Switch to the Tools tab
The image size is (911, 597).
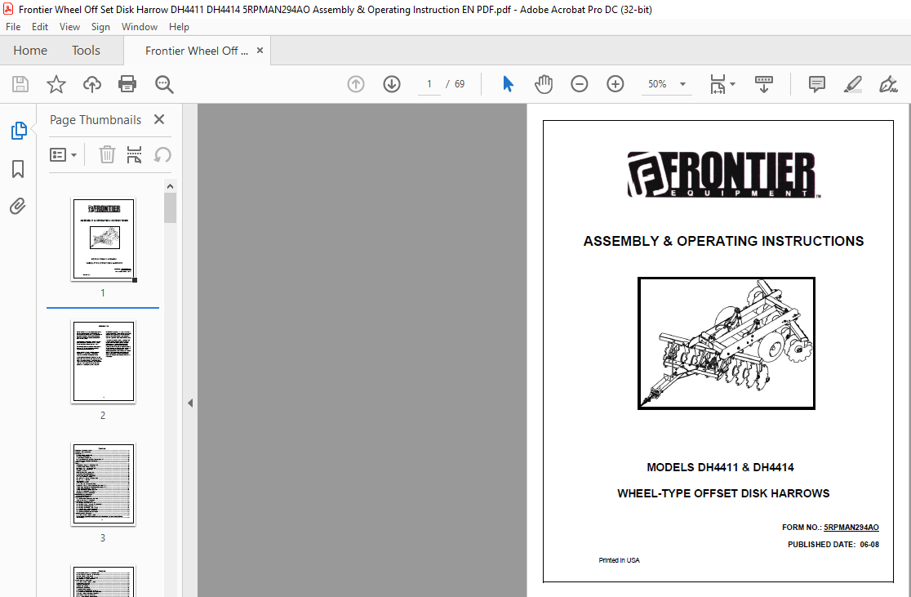86,51
